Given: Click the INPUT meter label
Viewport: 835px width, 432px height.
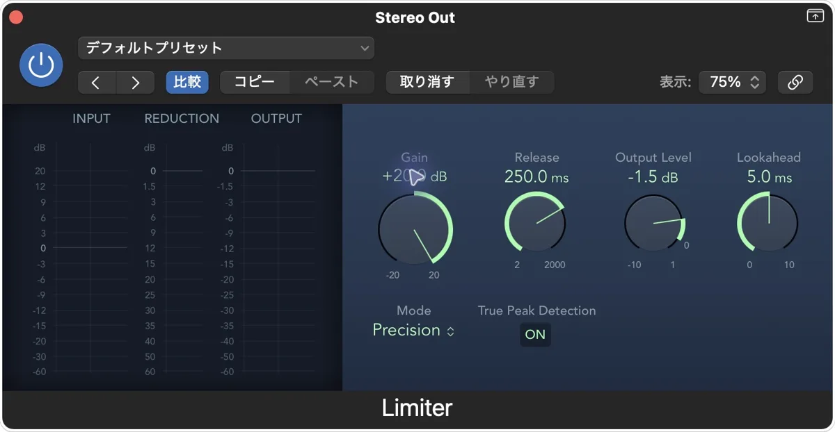Looking at the screenshot, I should [91, 119].
